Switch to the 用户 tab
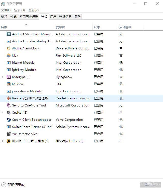Image resolution: width=163 pixels, height=188 pixels. (x=53, y=17)
